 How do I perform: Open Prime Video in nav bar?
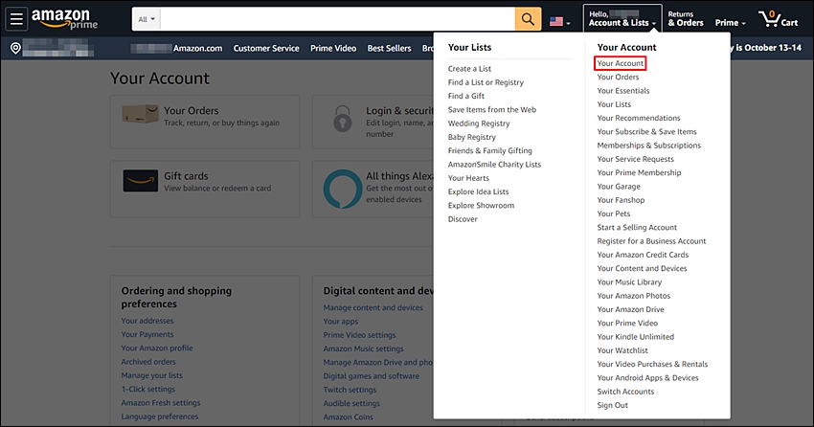click(333, 48)
